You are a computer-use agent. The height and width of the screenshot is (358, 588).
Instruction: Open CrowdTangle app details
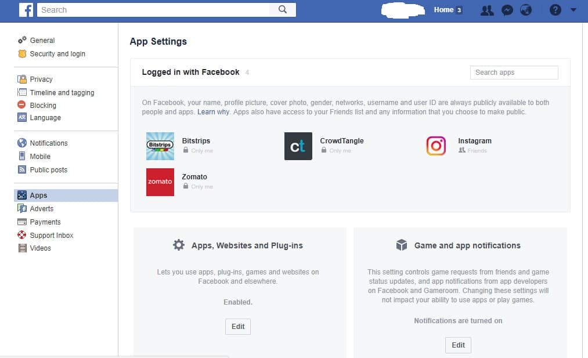coord(341,140)
